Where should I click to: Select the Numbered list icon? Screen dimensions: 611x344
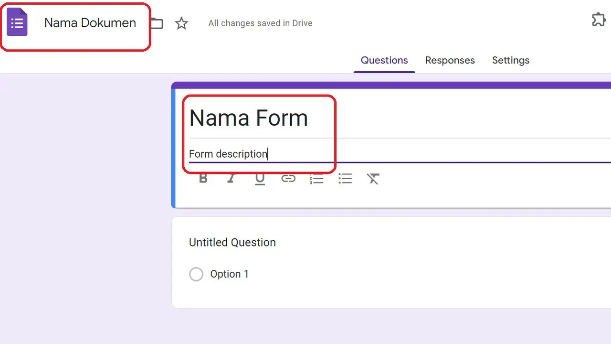point(316,178)
